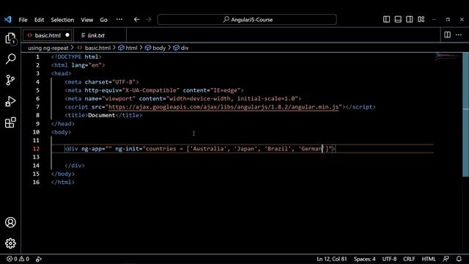Image resolution: width=469 pixels, height=264 pixels.
Task: Open the Run and Debug view
Action: 10,101
